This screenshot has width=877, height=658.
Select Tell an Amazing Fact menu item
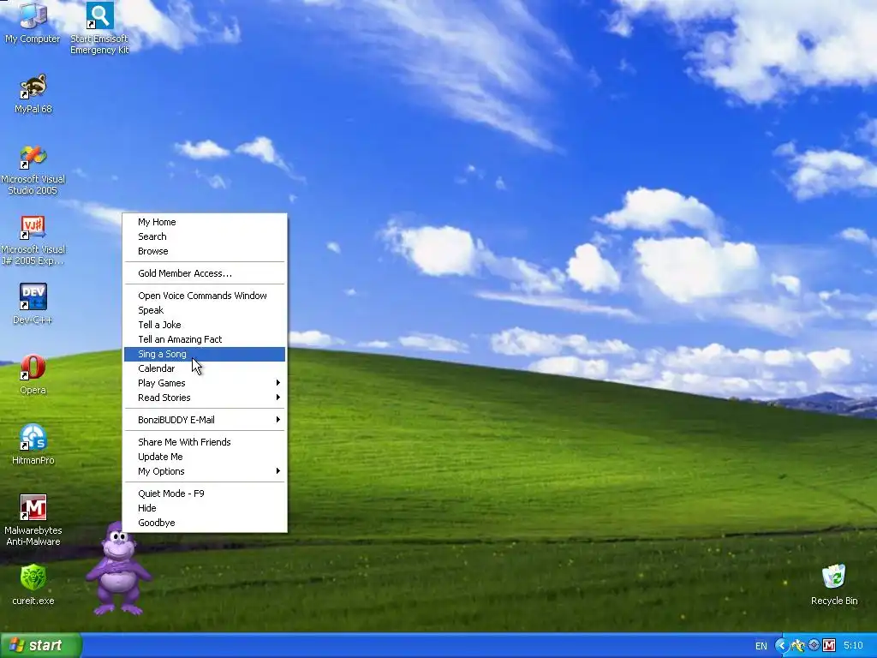tap(205, 339)
